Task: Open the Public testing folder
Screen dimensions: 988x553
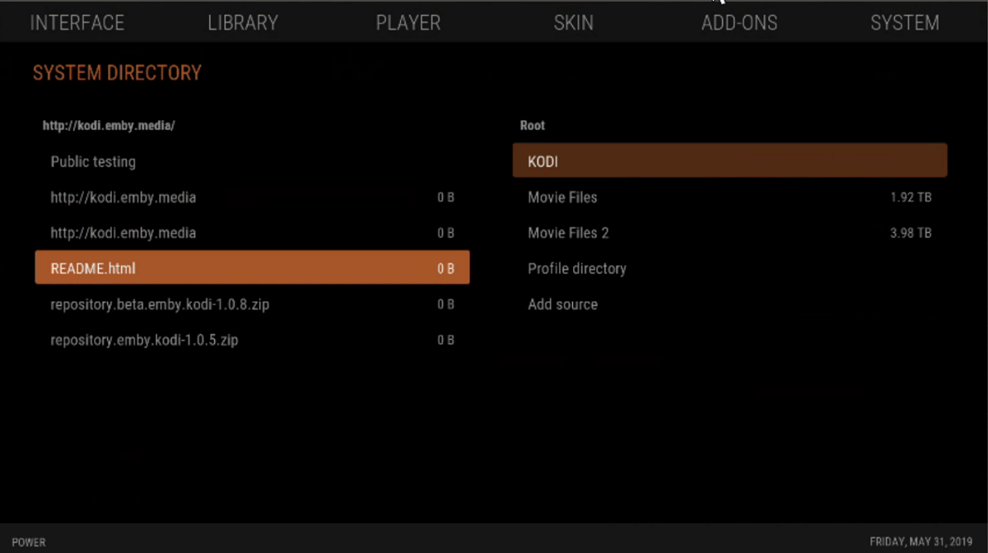Action: tap(252, 161)
